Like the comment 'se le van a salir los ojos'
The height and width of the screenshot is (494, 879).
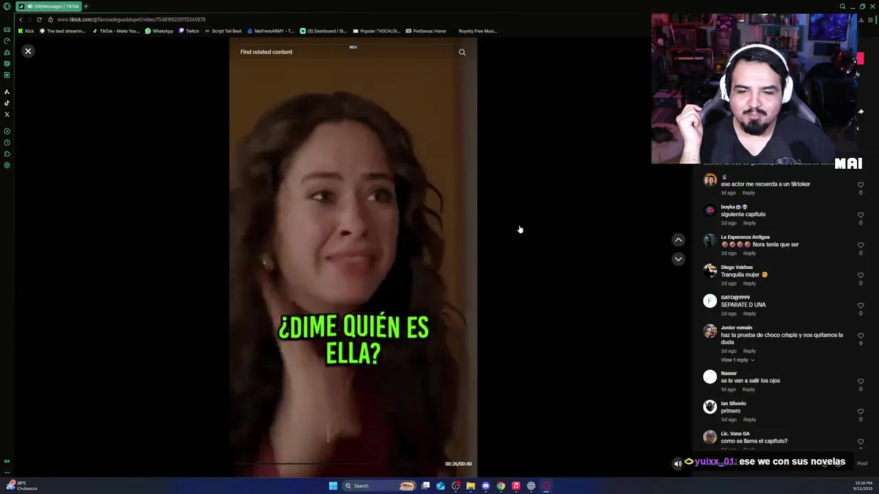pos(860,381)
